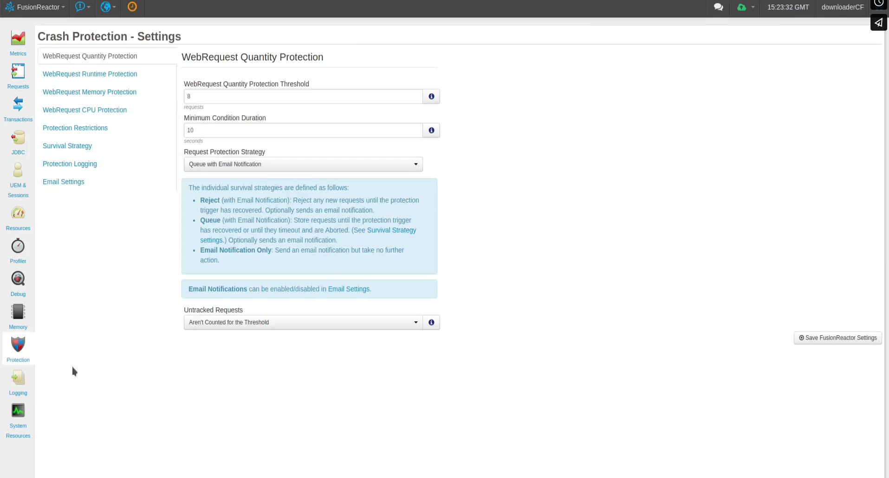Open the alert speech bubble dropdown
The width and height of the screenshot is (889, 478).
coord(83,7)
